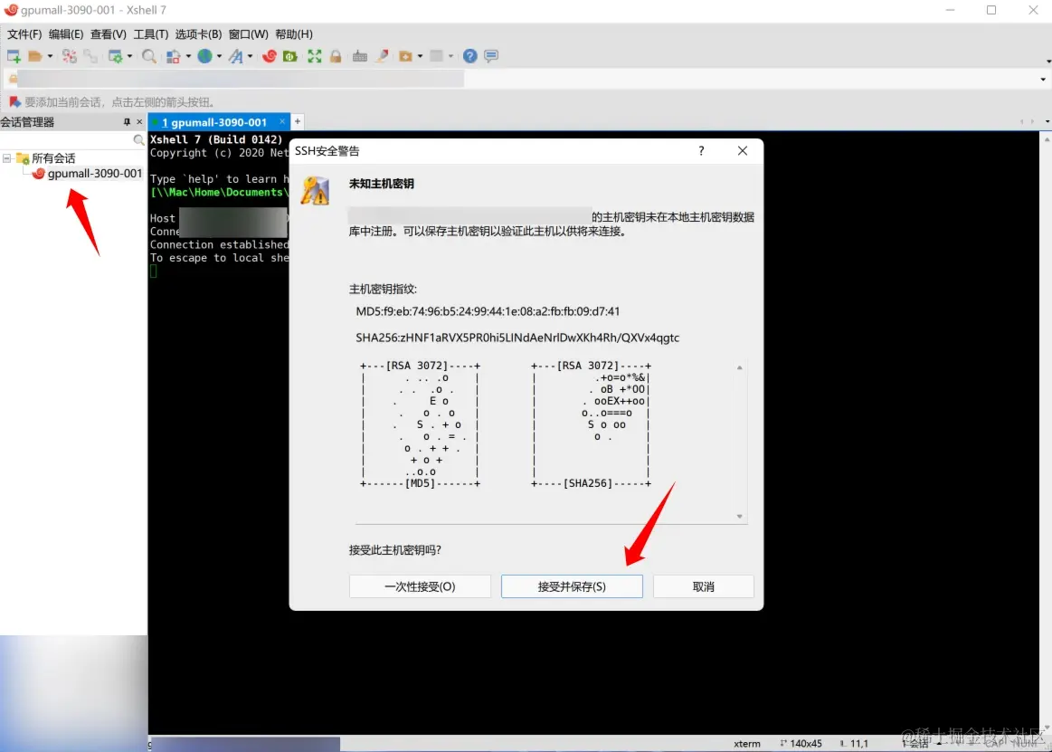Open dropdown arrow beside orange folder-plus icon

click(420, 56)
